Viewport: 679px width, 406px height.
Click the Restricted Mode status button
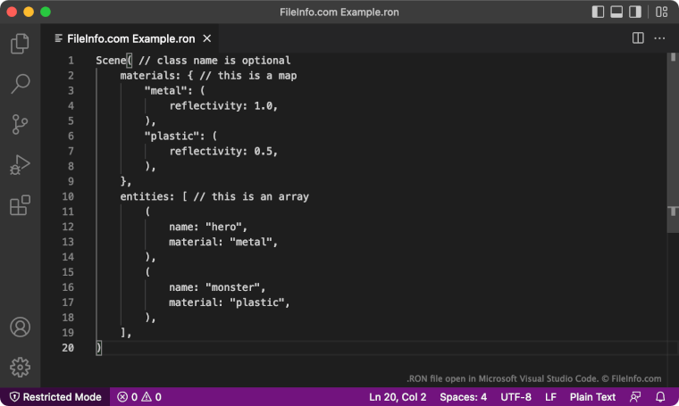[x=54, y=397]
